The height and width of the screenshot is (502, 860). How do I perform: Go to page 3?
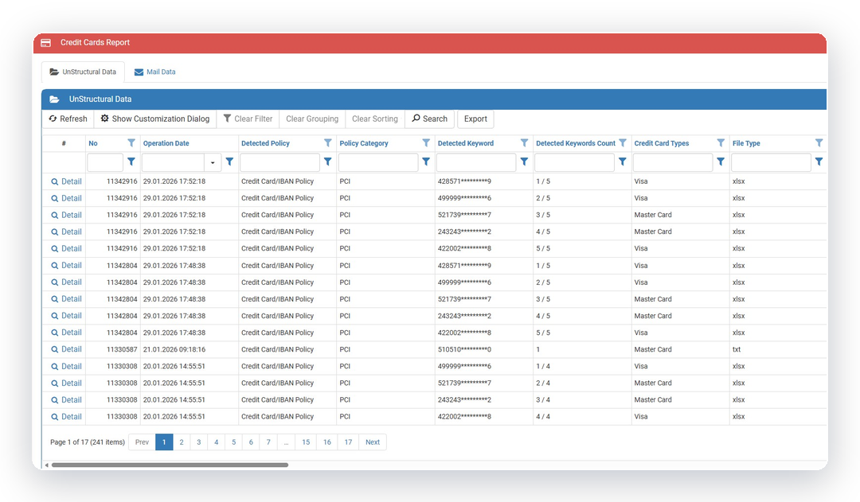[x=199, y=442]
